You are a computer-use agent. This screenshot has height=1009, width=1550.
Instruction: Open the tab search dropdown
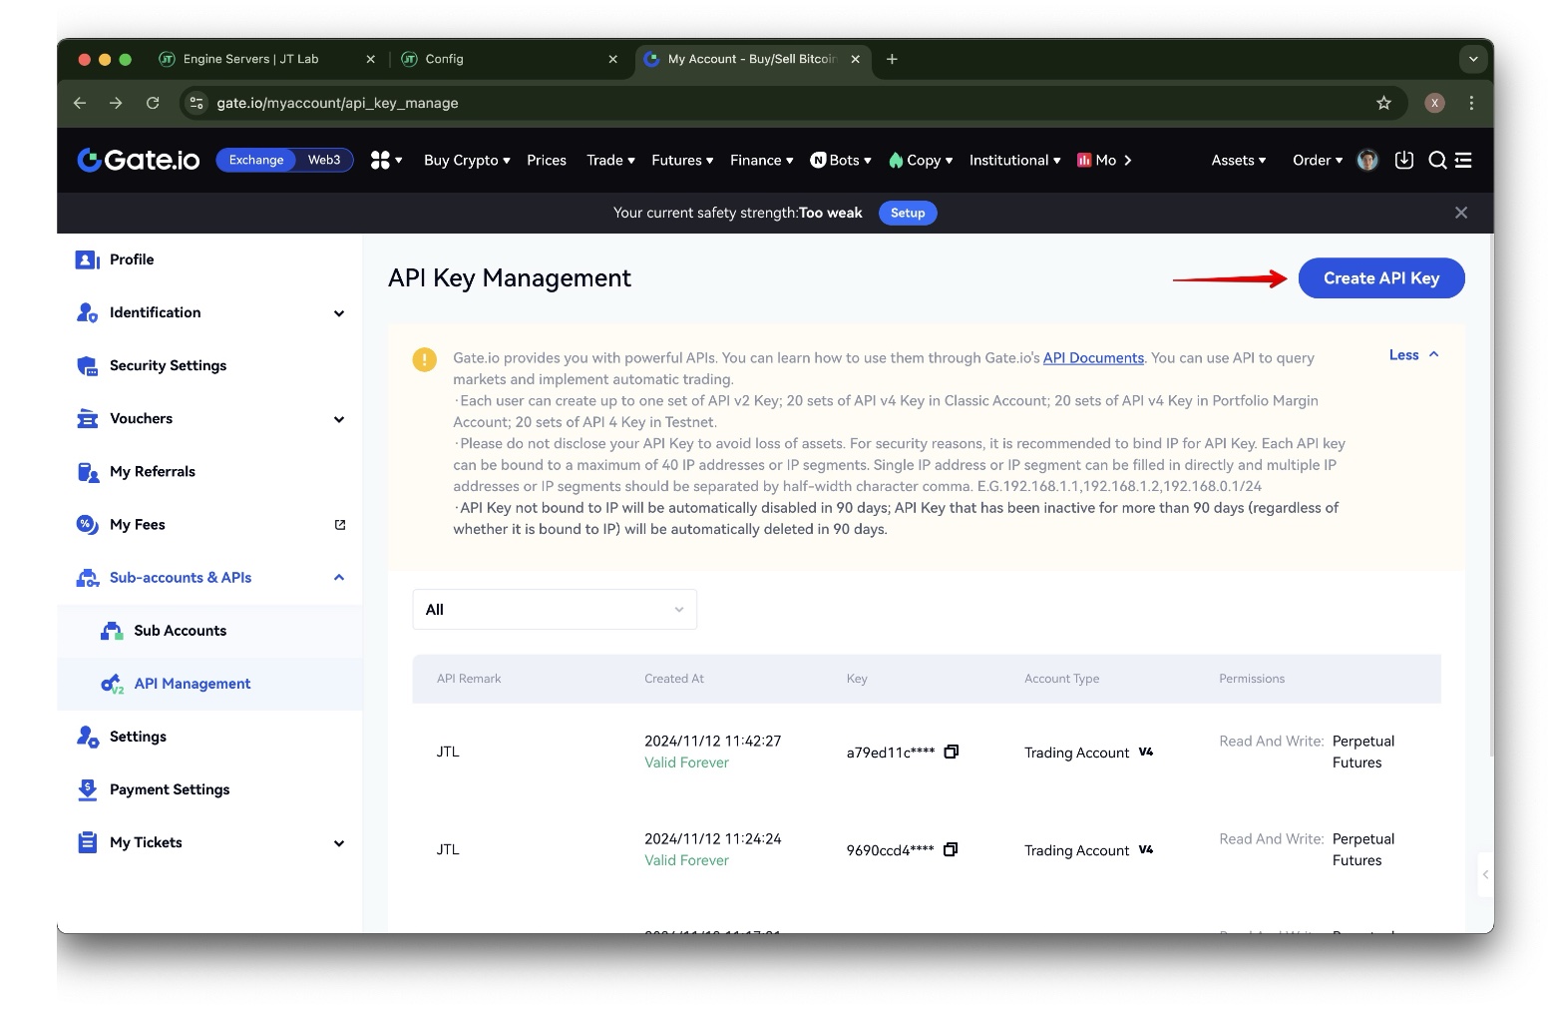point(1473,59)
